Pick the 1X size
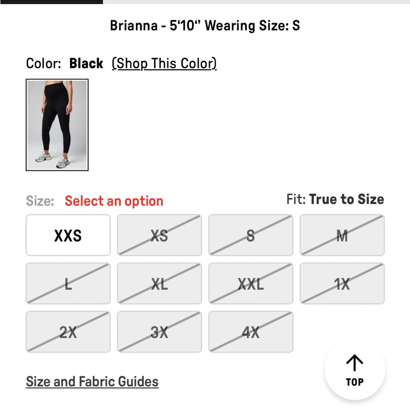This screenshot has width=410, height=410. 342,283
